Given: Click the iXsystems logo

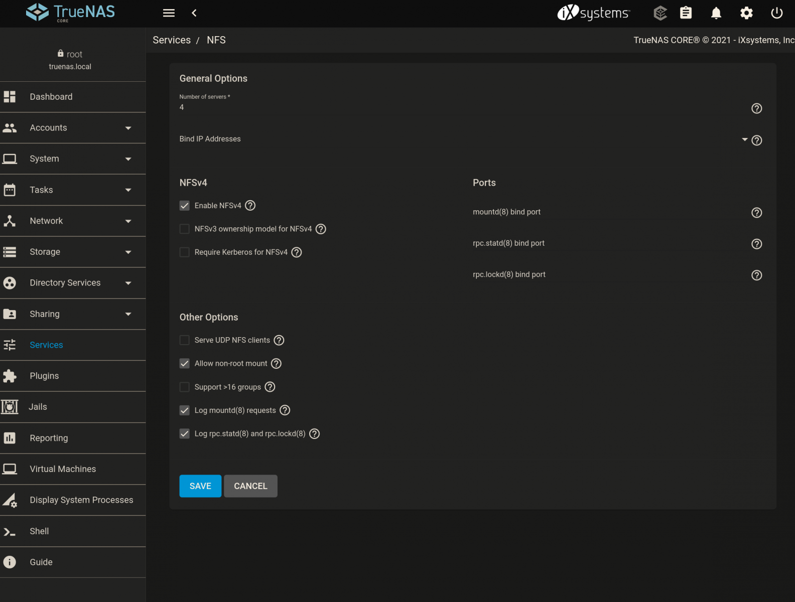Looking at the screenshot, I should pos(594,13).
